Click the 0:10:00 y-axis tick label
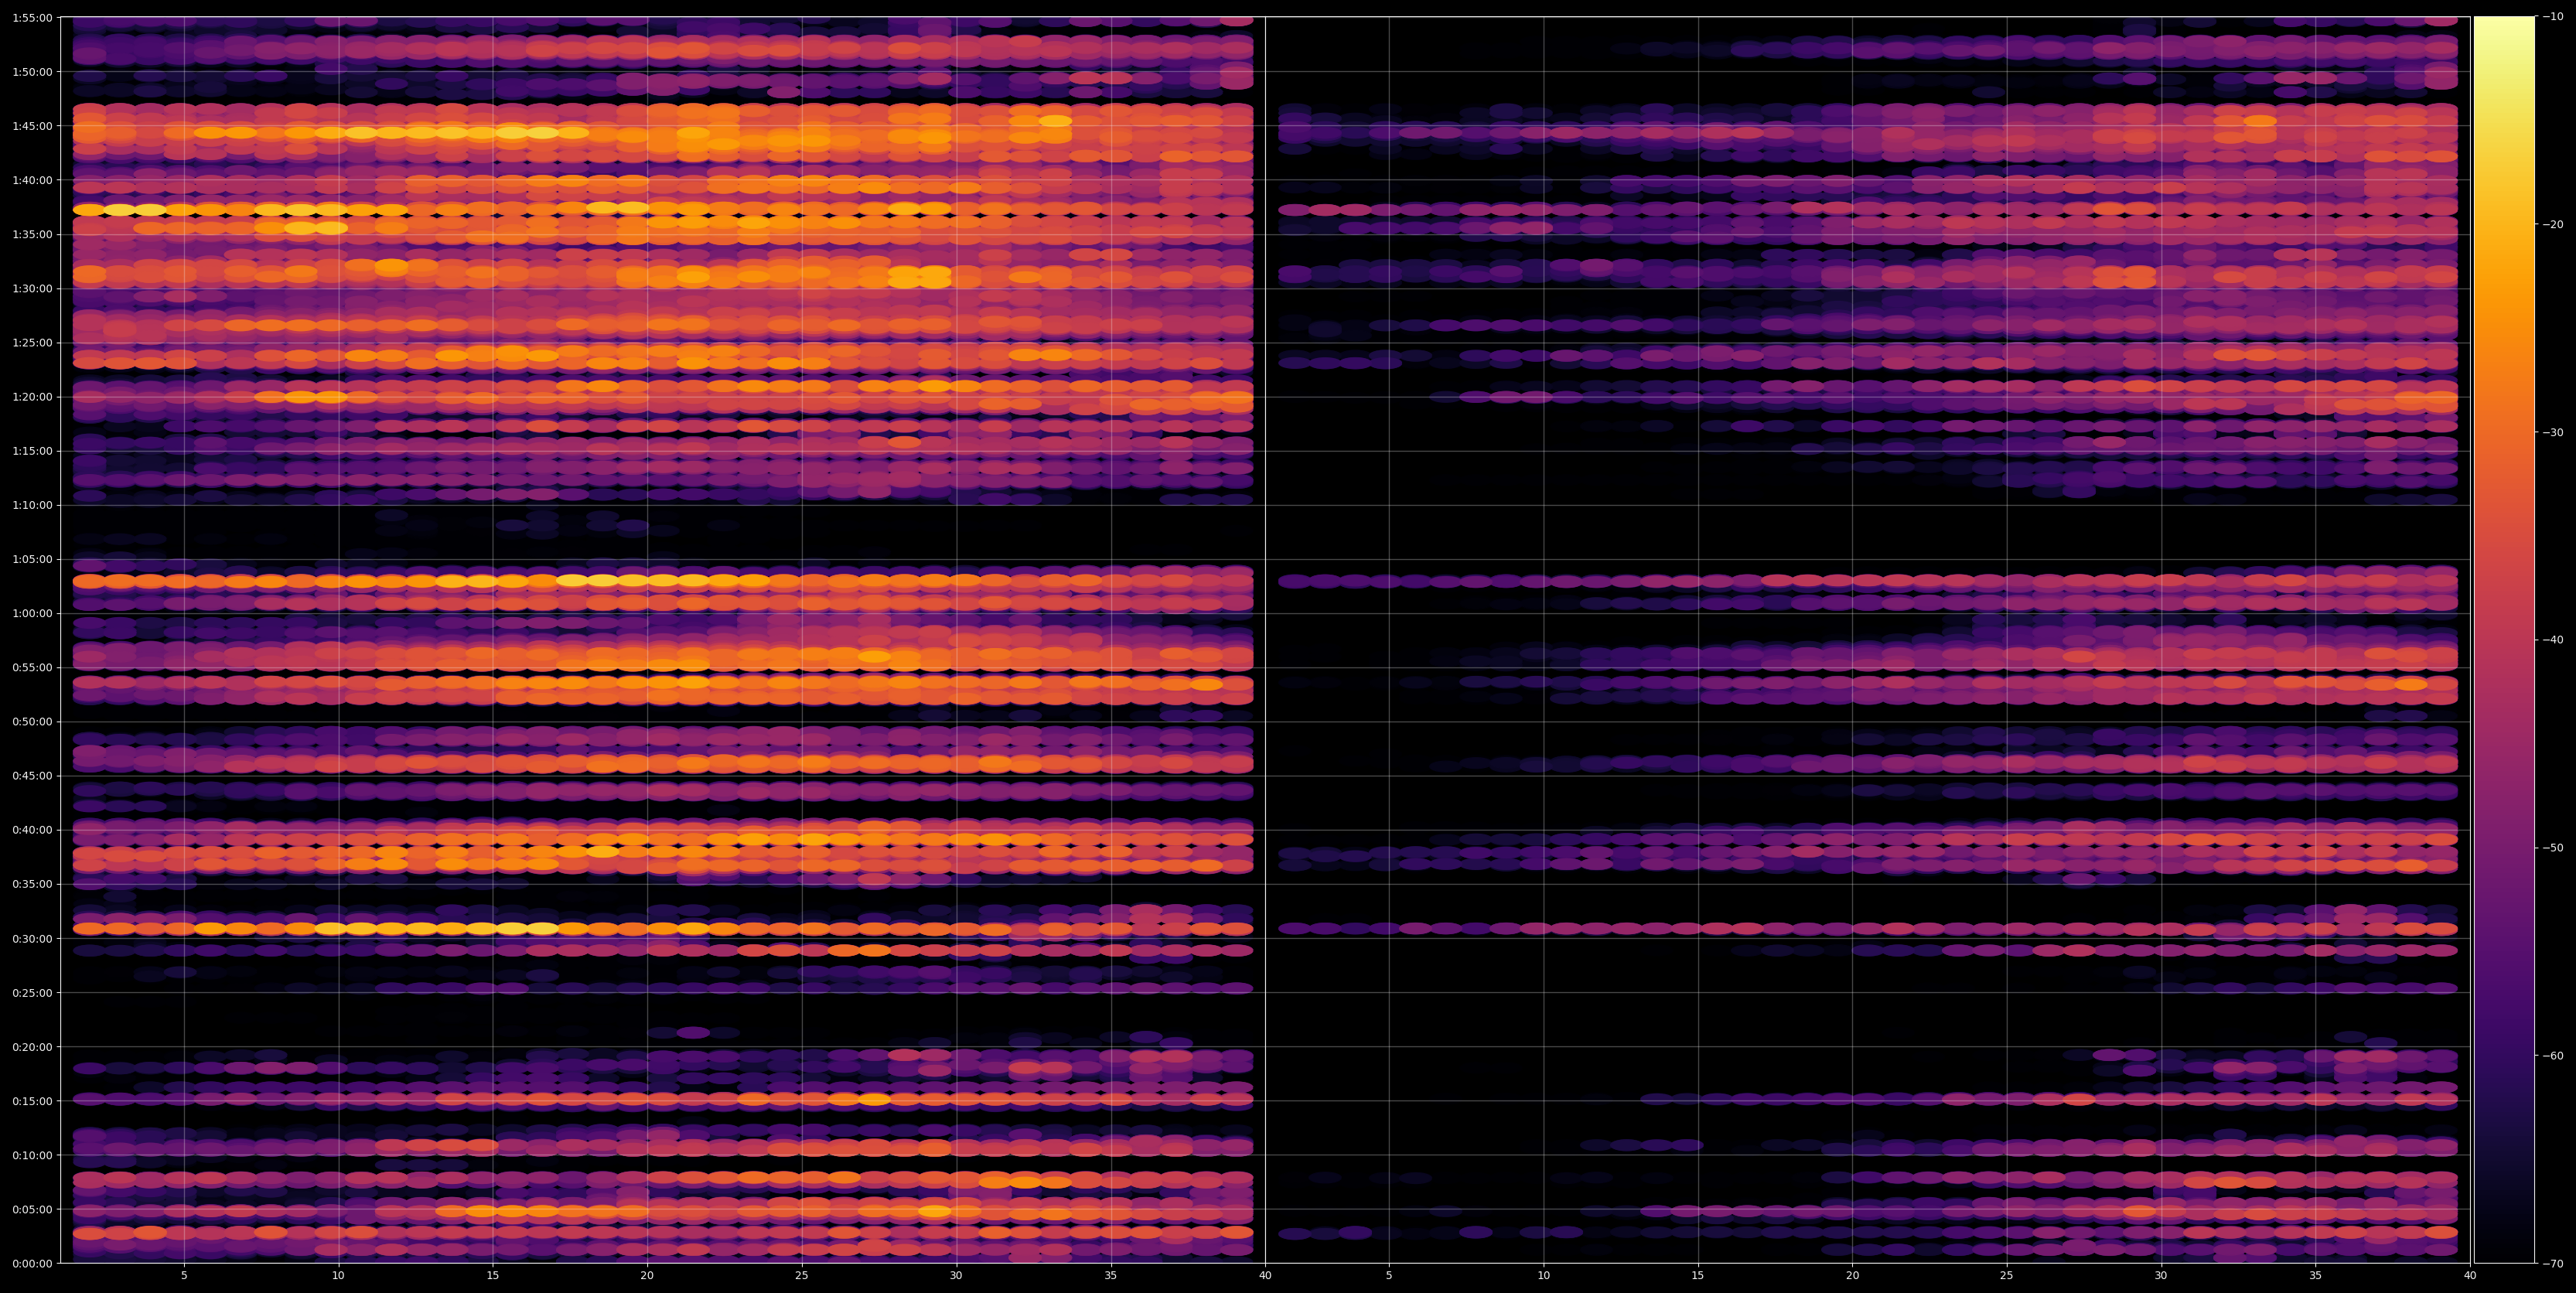The width and height of the screenshot is (2576, 1293). click(33, 1155)
